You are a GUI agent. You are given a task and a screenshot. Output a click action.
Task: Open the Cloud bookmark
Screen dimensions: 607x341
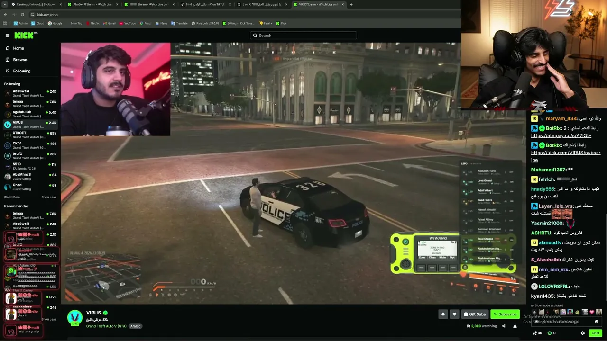coord(38,23)
